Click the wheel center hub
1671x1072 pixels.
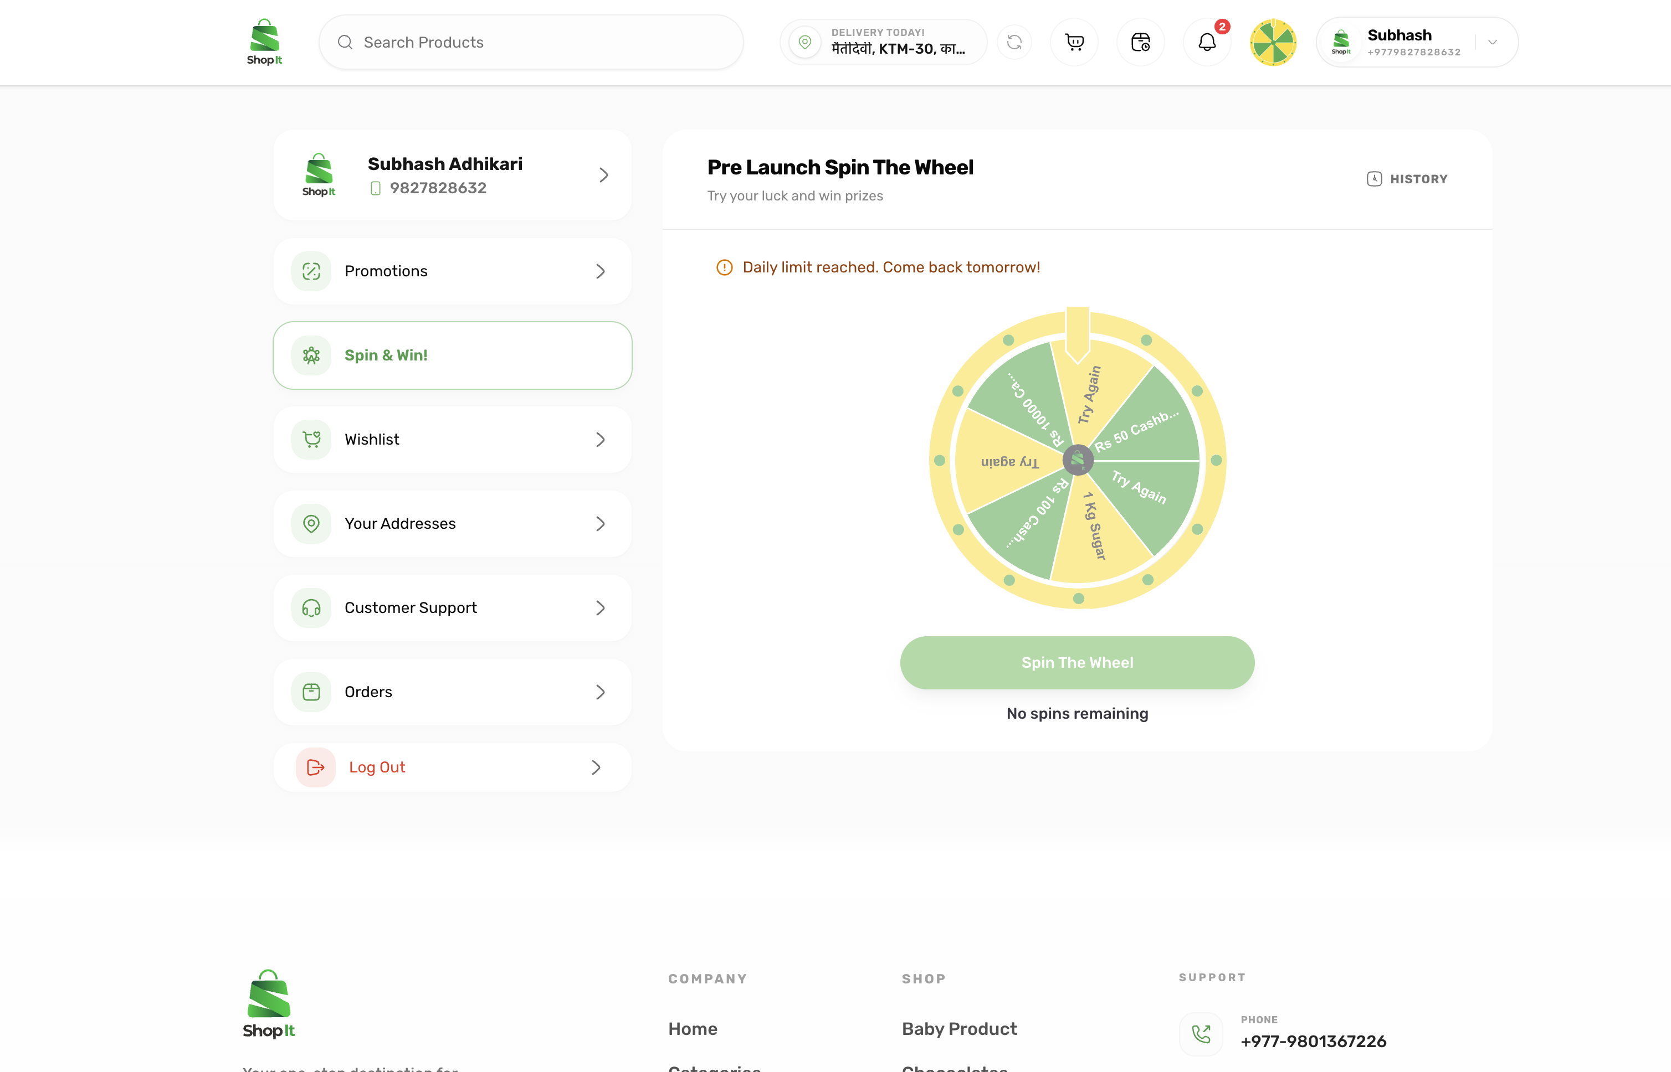tap(1077, 460)
